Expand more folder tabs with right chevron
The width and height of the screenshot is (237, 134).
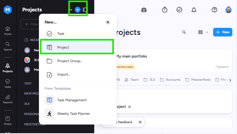click(230, 80)
